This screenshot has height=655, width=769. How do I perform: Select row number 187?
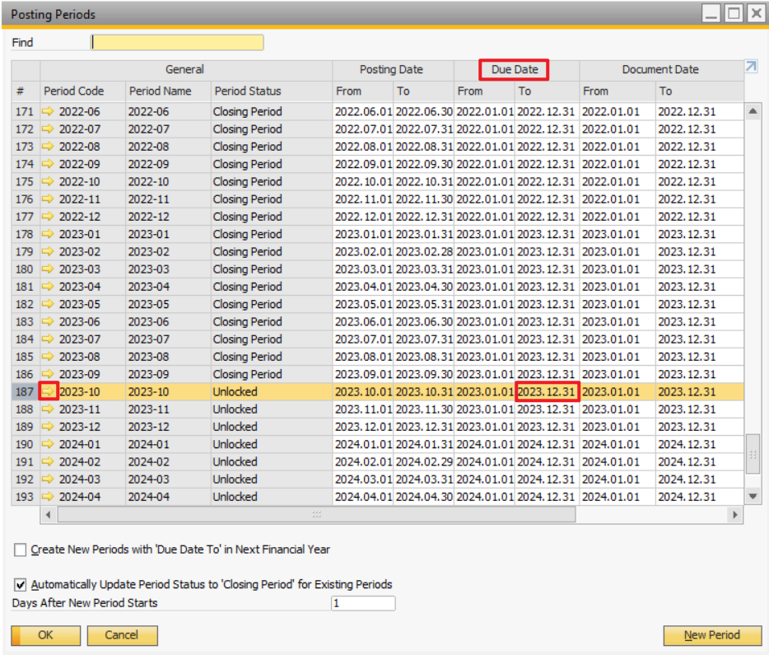click(x=25, y=391)
